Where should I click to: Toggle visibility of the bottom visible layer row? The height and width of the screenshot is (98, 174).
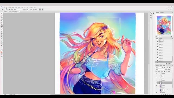(x=156, y=93)
